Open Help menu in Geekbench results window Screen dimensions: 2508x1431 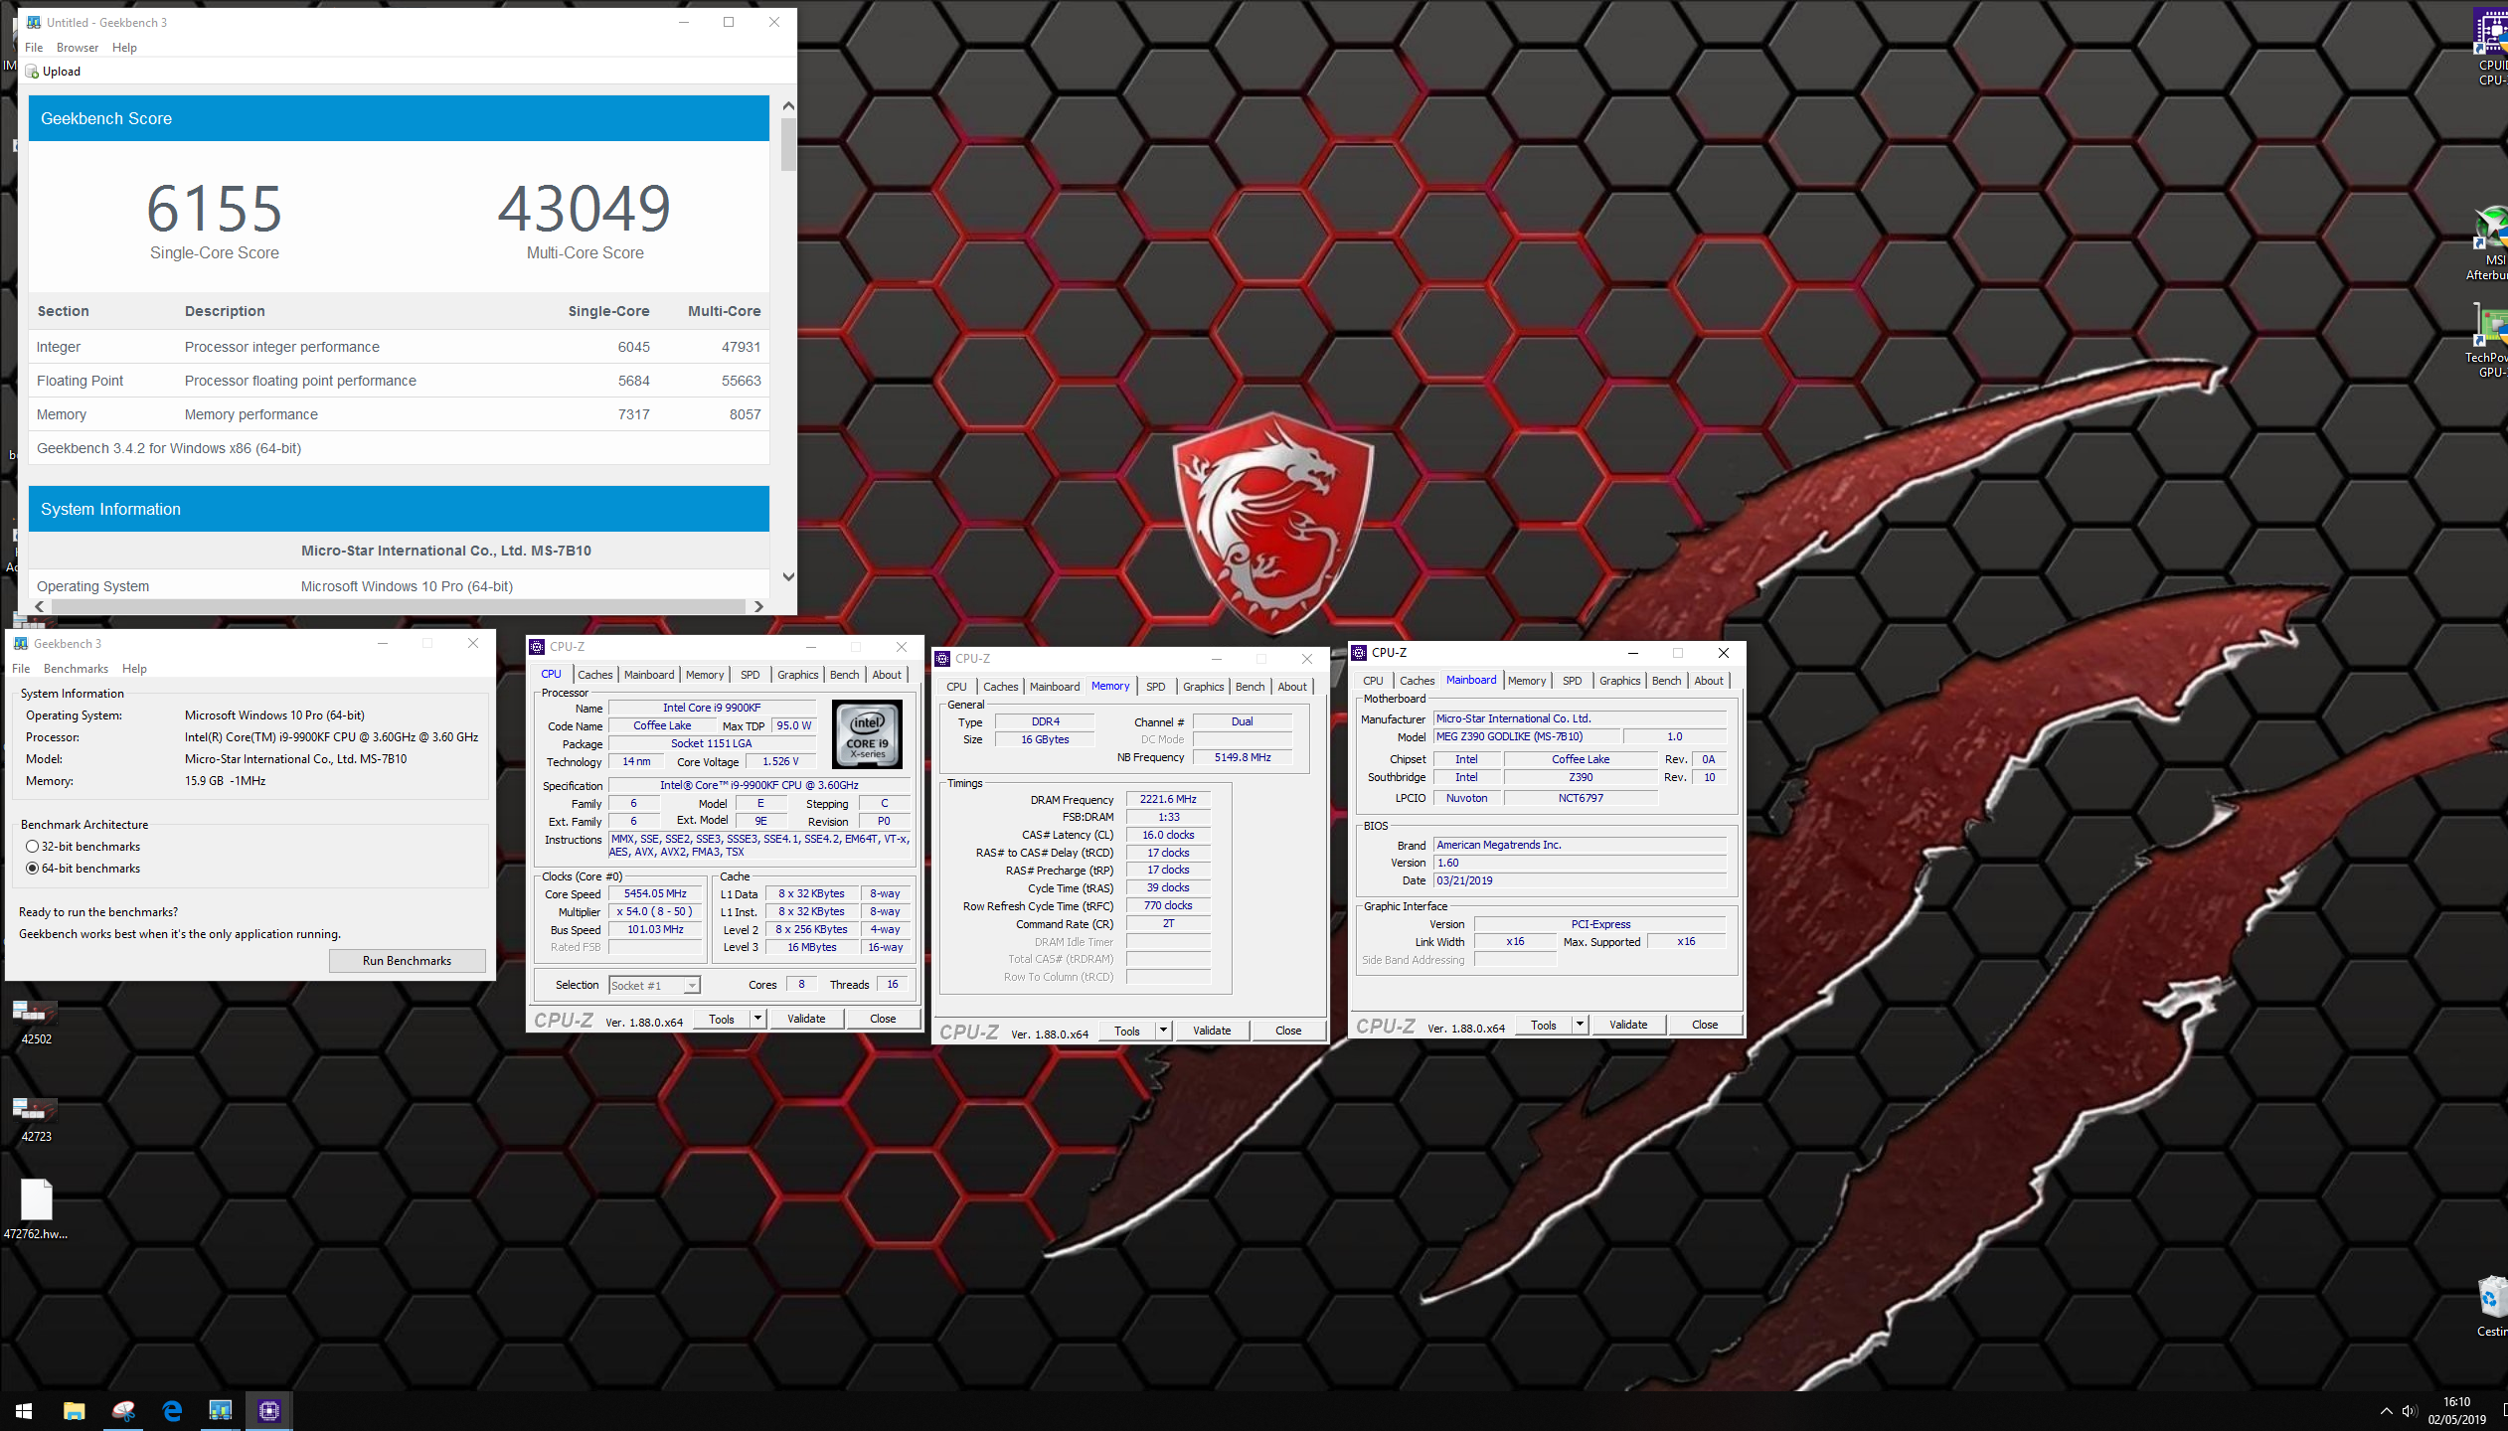[x=124, y=48]
